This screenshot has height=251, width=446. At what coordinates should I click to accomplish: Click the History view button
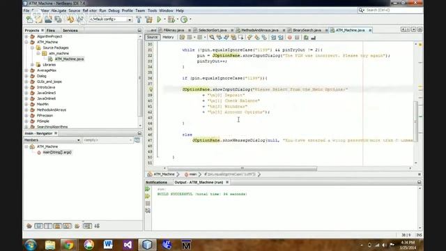pyautogui.click(x=168, y=37)
